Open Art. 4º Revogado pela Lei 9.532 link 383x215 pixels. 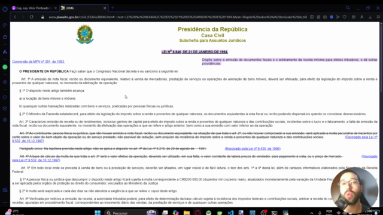click(369, 156)
